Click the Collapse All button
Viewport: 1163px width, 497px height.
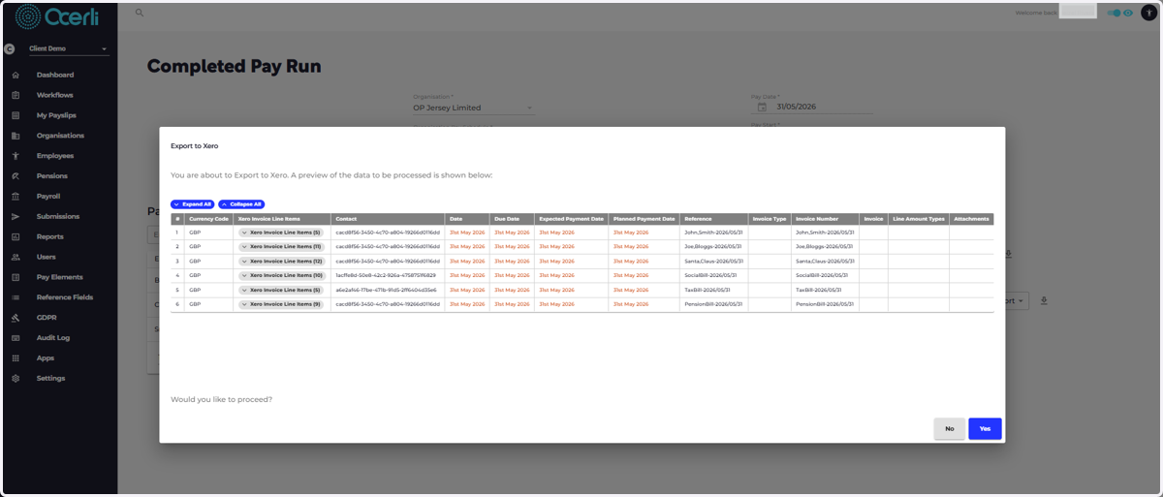pos(241,204)
